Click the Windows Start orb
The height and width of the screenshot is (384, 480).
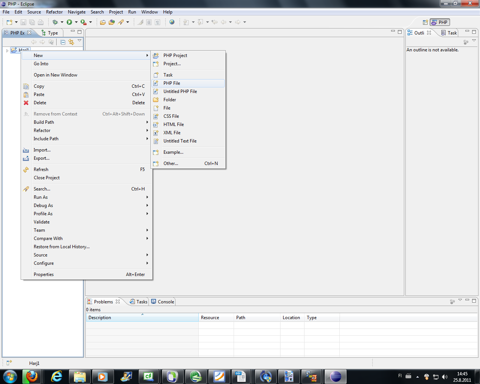(10, 376)
